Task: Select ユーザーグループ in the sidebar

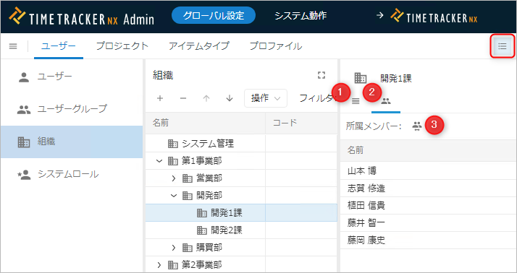Action: pos(72,109)
